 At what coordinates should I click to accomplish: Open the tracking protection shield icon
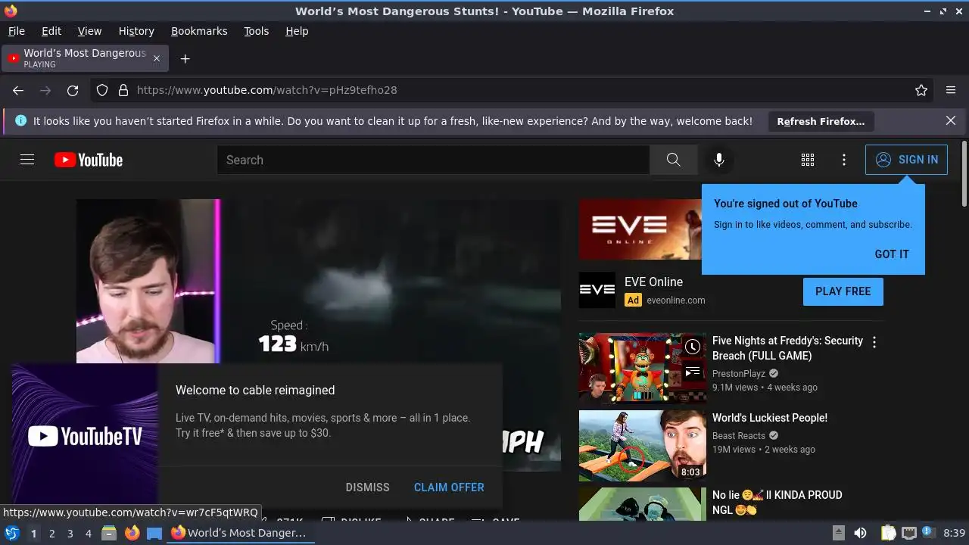102,90
